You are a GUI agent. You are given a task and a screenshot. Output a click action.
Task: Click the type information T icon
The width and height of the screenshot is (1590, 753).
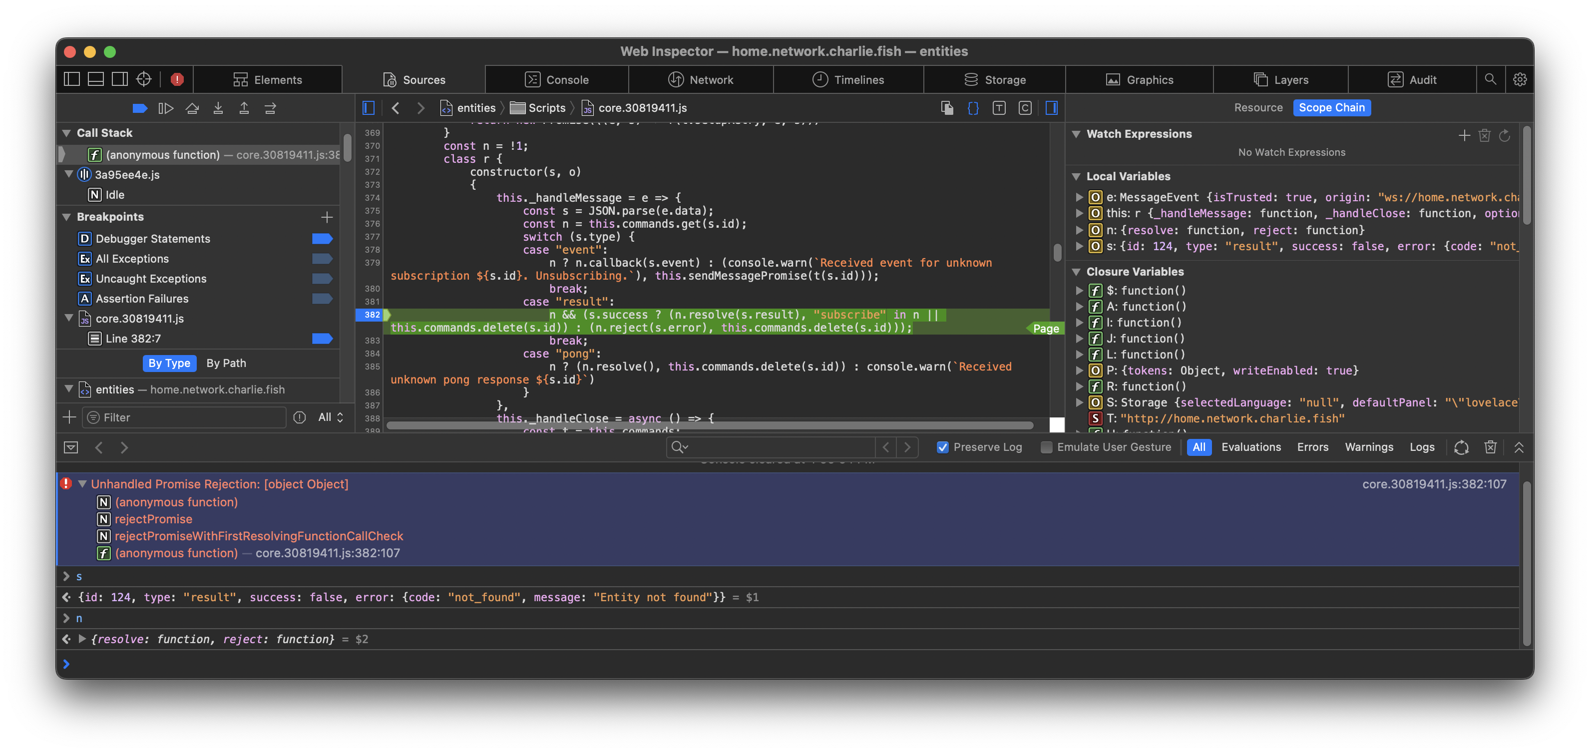(x=999, y=108)
